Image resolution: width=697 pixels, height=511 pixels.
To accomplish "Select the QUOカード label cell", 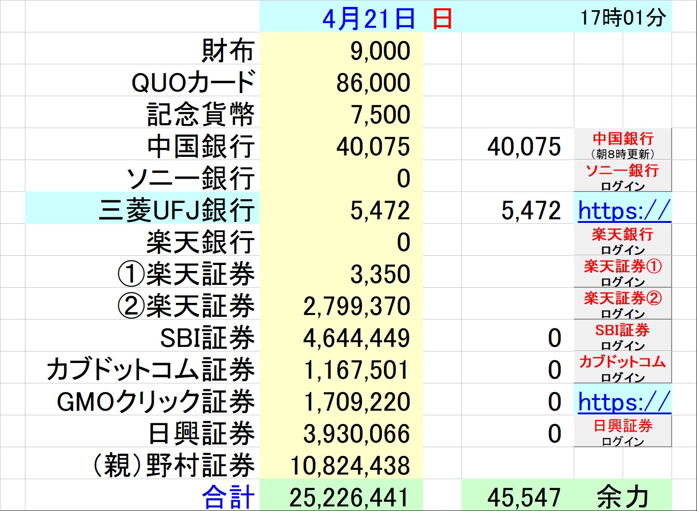I will (x=142, y=80).
